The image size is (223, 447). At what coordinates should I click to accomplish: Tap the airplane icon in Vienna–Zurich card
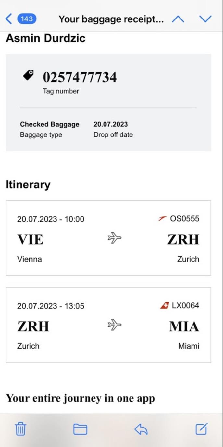pyautogui.click(x=114, y=238)
